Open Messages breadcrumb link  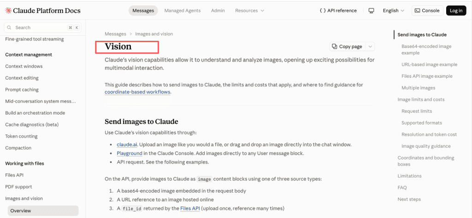tap(115, 34)
